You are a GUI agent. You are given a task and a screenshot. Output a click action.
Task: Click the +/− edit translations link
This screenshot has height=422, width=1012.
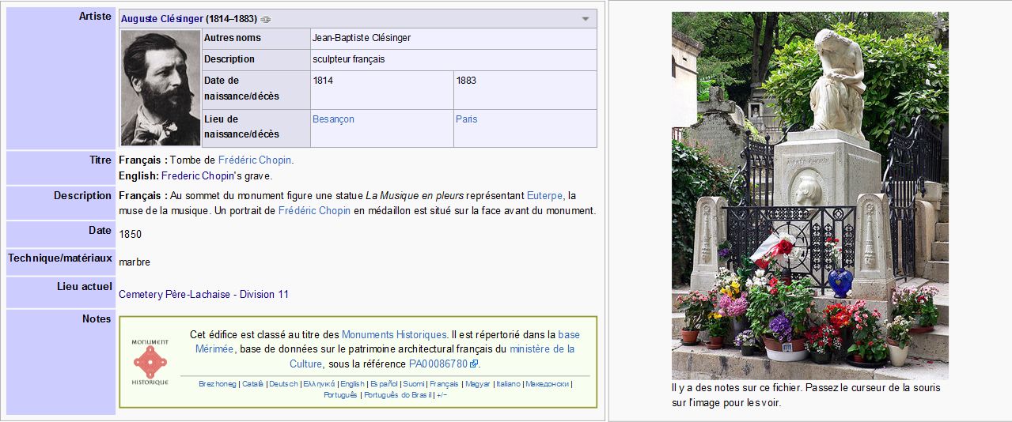pyautogui.click(x=442, y=395)
